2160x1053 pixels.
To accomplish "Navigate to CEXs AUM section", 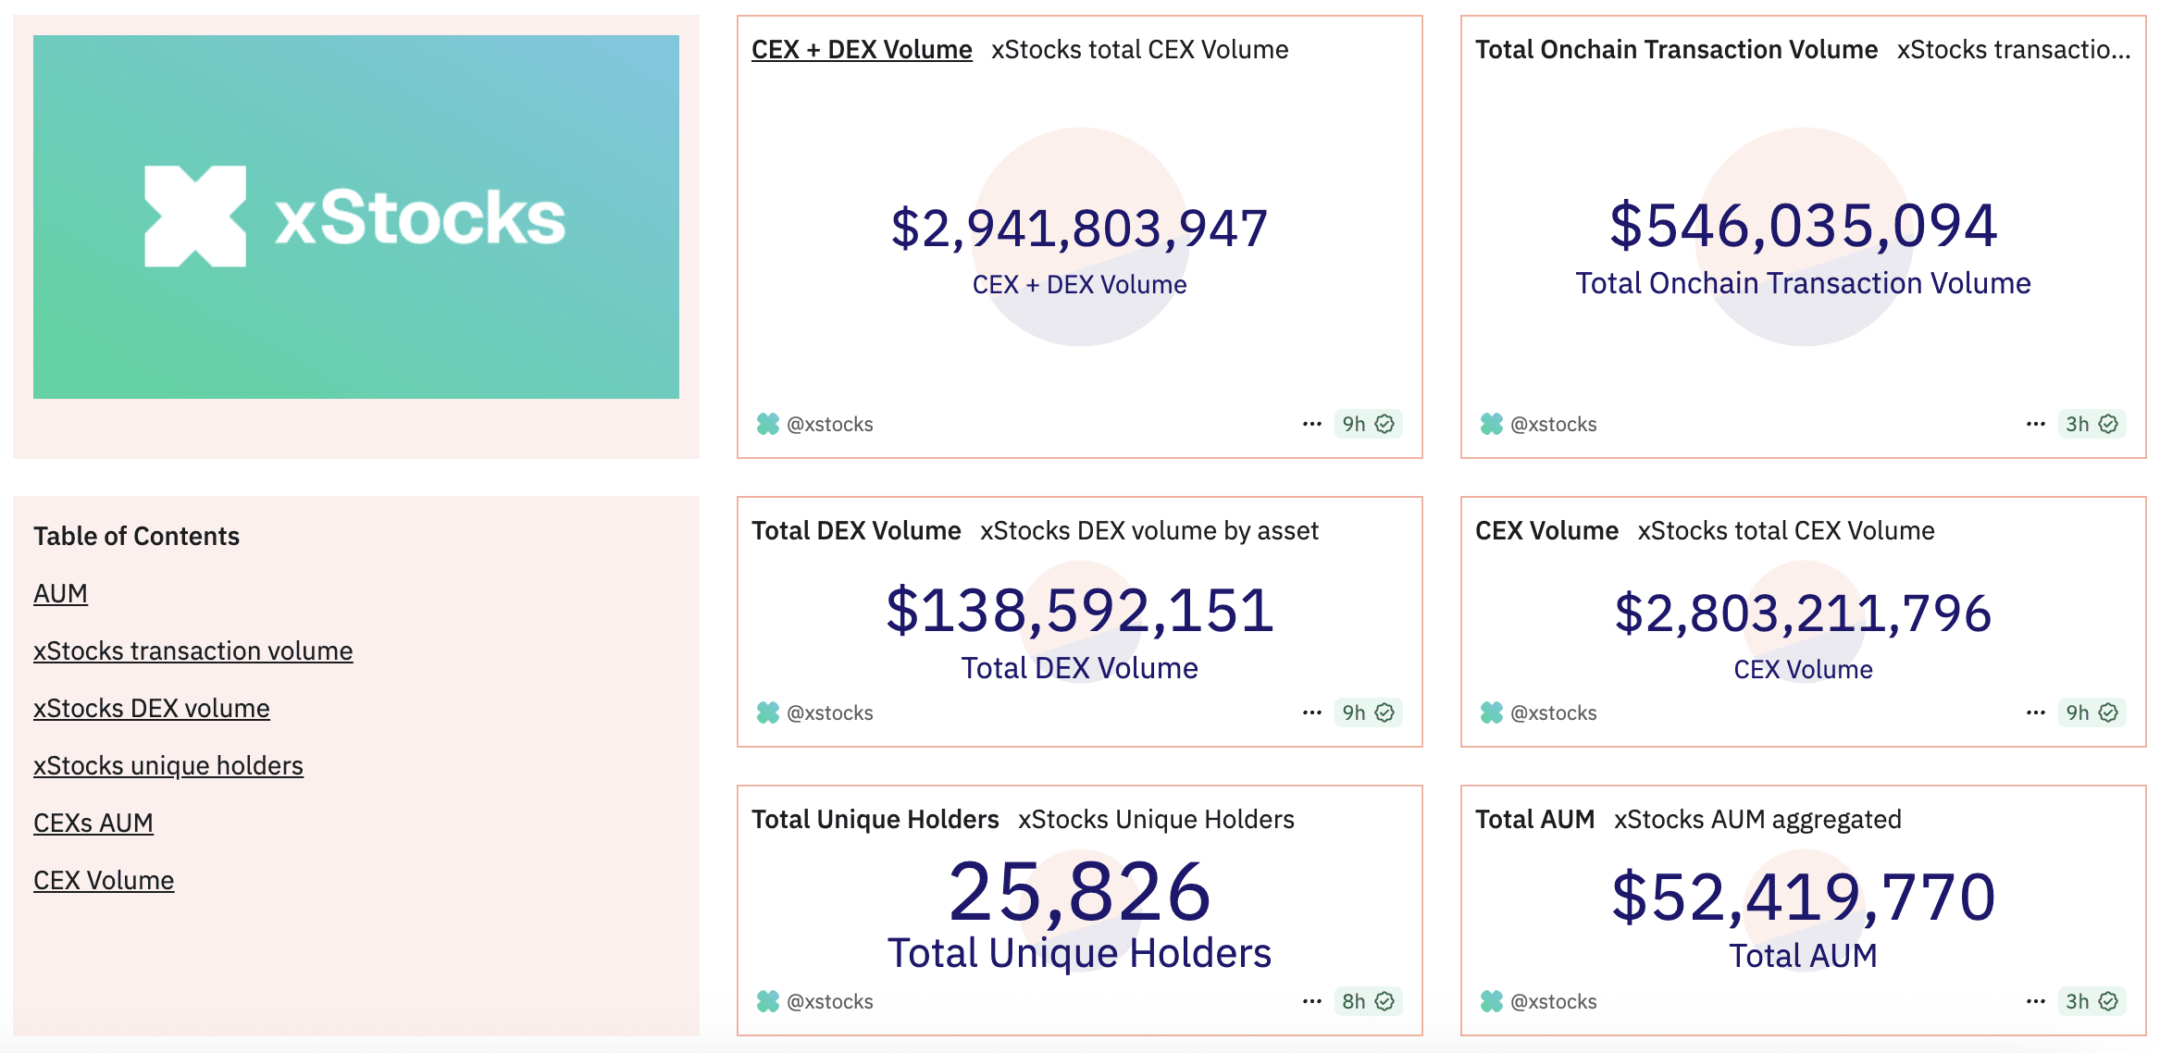I will 93,823.
